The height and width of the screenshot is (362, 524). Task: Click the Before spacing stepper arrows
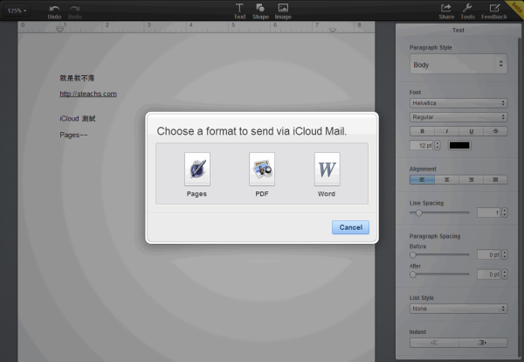tap(504, 255)
